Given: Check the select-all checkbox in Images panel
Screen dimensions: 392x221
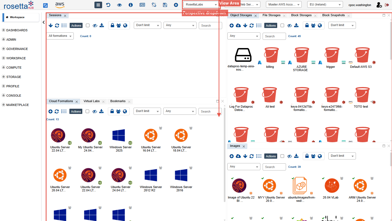Looking at the screenshot, I should click(x=282, y=156).
